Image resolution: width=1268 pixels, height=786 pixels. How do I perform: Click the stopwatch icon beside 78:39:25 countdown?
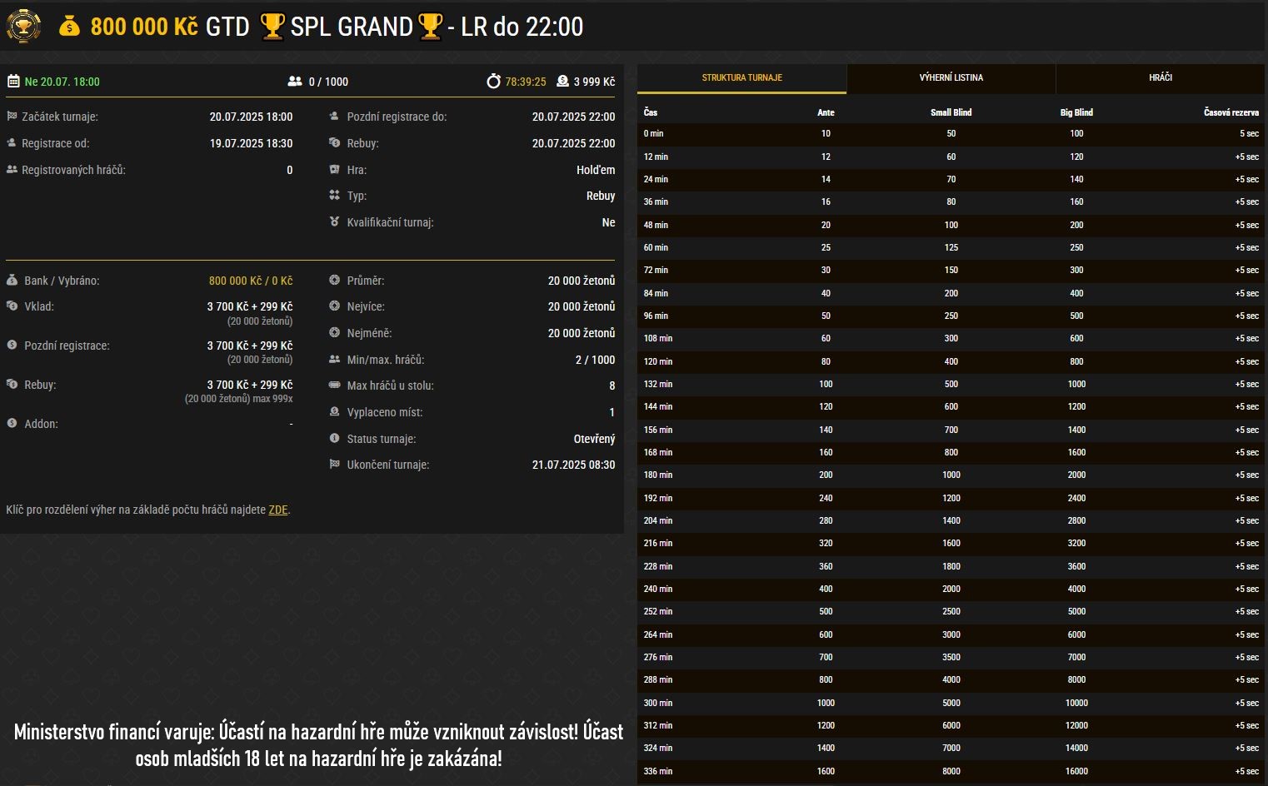pyautogui.click(x=494, y=82)
